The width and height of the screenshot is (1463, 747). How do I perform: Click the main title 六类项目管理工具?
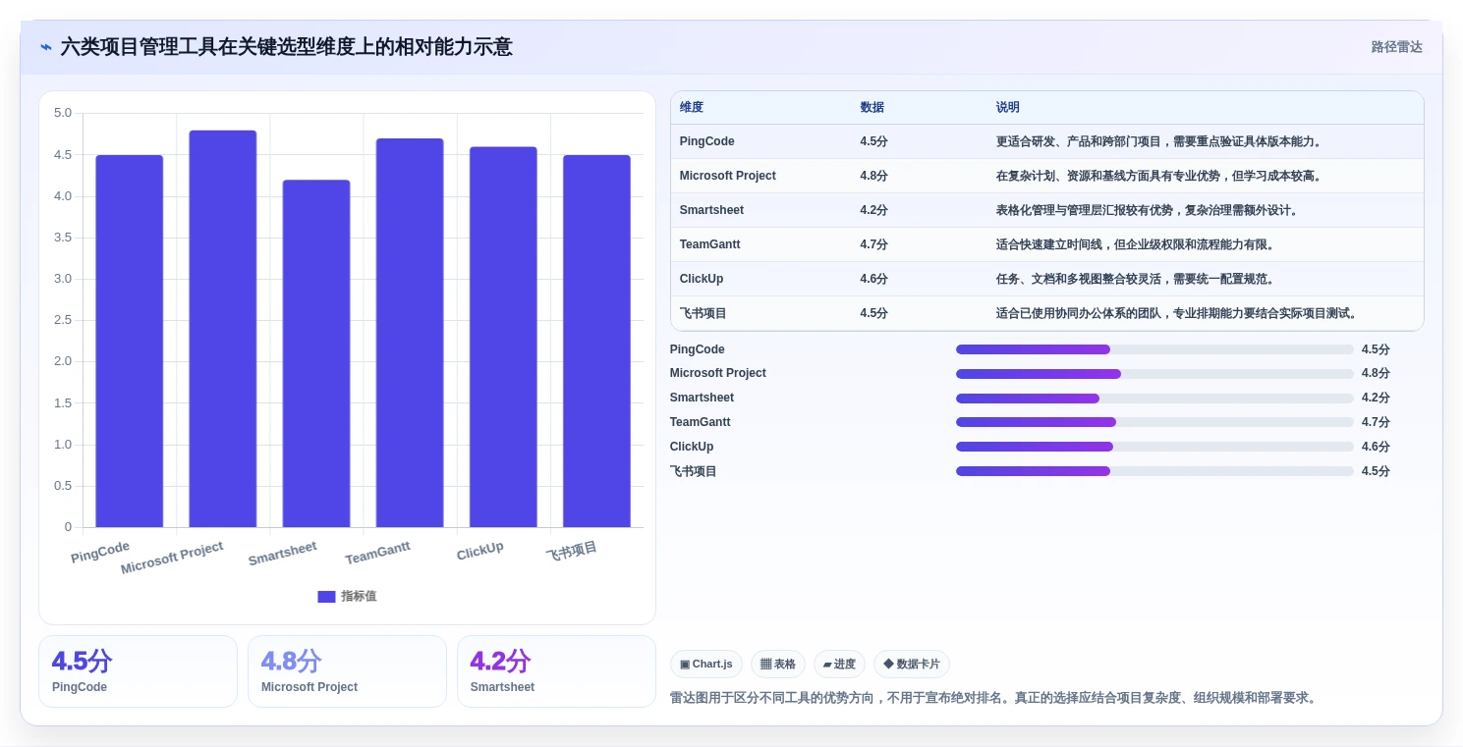286,47
